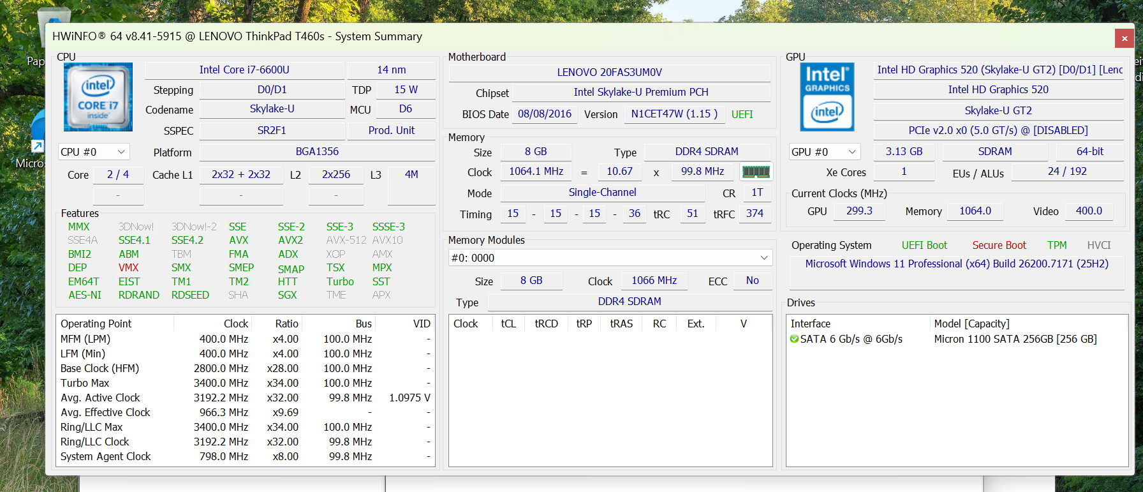Select the Base Clock (HFM) row
The height and width of the screenshot is (492, 1143).
(246, 368)
